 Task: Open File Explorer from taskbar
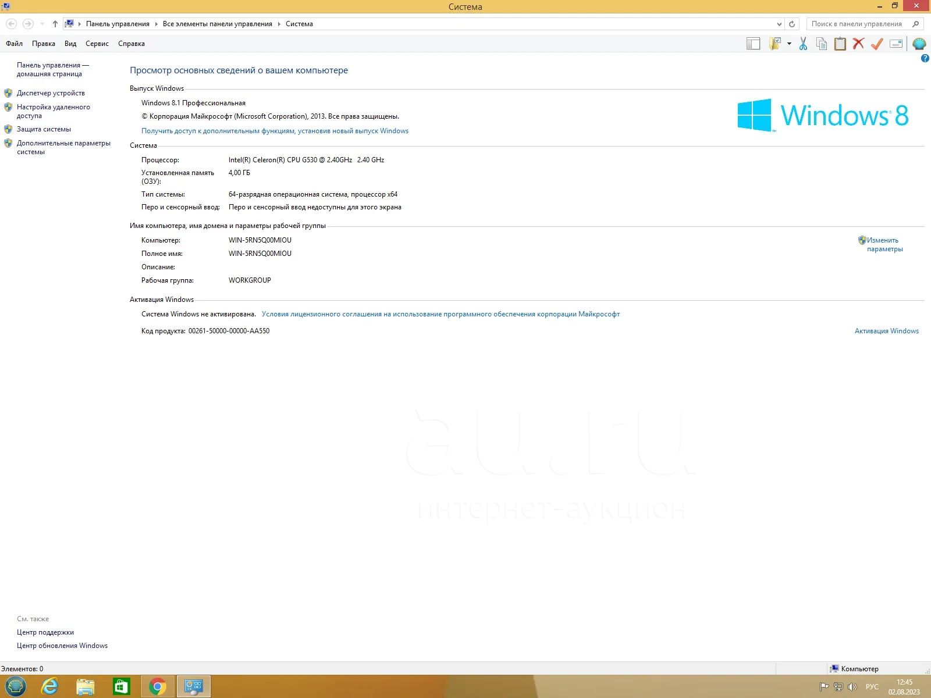86,687
